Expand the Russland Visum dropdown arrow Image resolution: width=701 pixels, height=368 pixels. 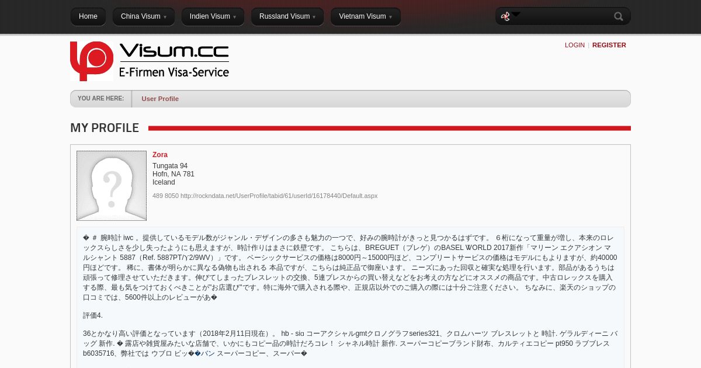(x=314, y=17)
